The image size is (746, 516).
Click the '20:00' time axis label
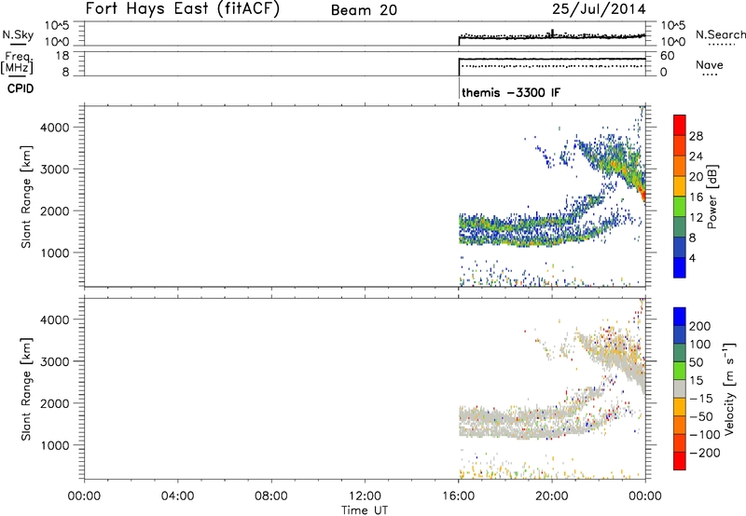pos(552,496)
